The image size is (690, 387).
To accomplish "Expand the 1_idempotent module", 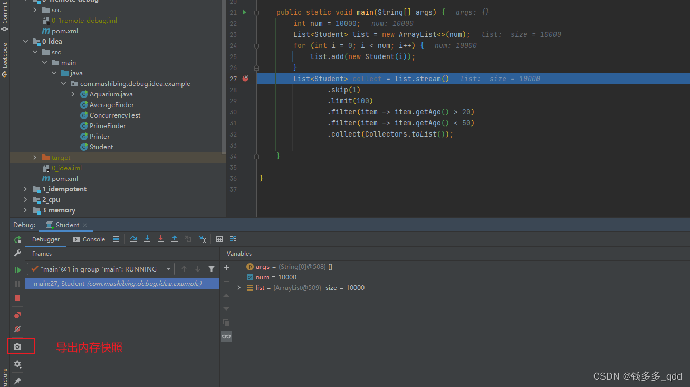I will click(x=25, y=189).
